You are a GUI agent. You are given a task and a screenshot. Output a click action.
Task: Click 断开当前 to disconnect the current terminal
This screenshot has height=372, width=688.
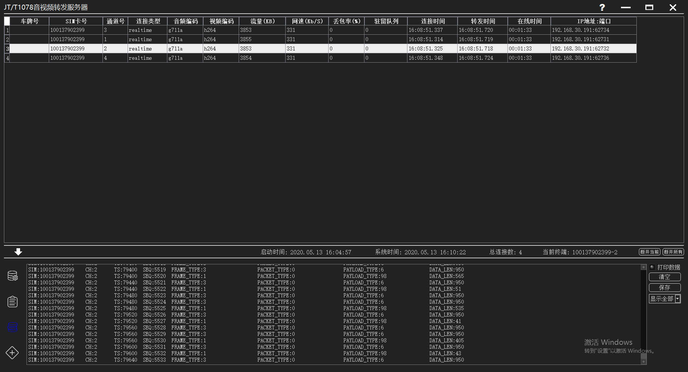tap(649, 252)
